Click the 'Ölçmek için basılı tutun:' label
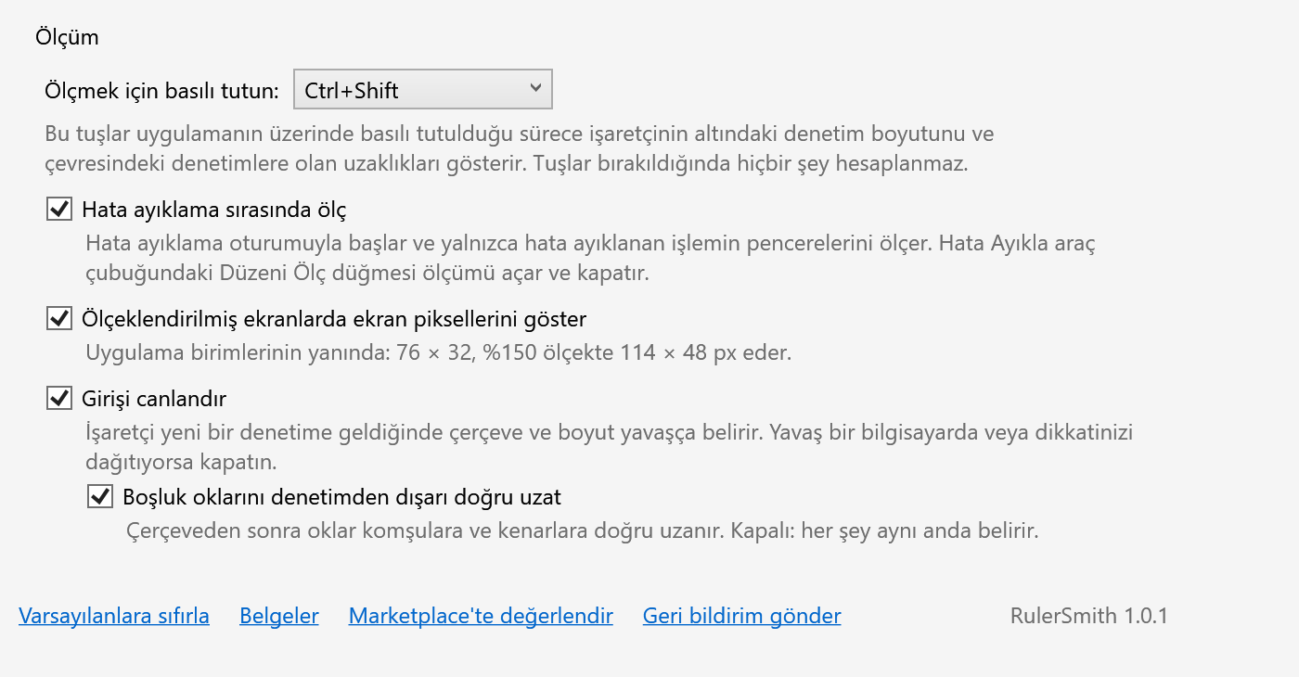The image size is (1299, 677). tap(161, 91)
